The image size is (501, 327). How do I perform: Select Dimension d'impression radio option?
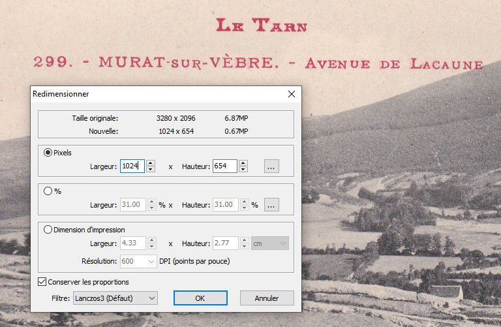click(x=48, y=229)
